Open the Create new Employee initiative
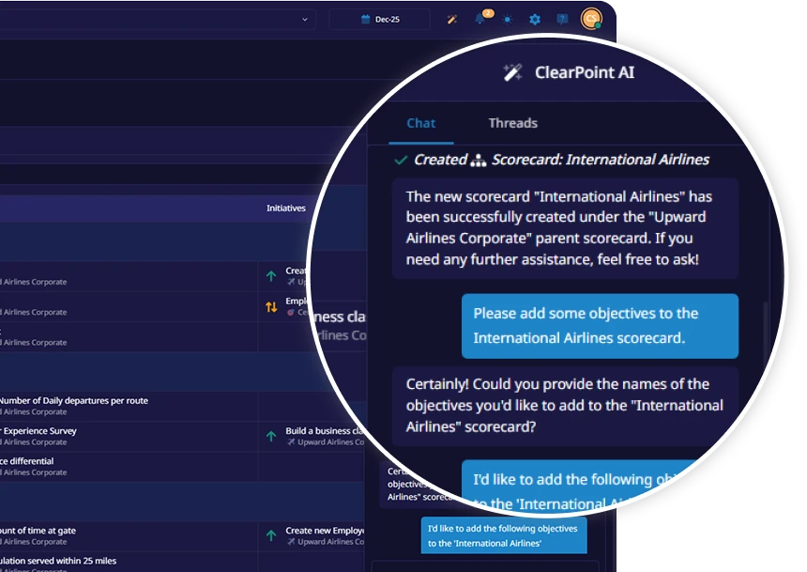This screenshot has width=807, height=572. click(x=325, y=531)
